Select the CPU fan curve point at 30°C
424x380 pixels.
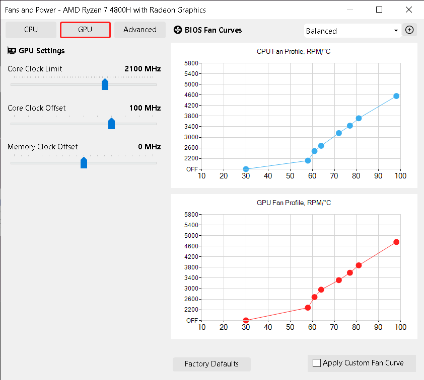tap(246, 169)
